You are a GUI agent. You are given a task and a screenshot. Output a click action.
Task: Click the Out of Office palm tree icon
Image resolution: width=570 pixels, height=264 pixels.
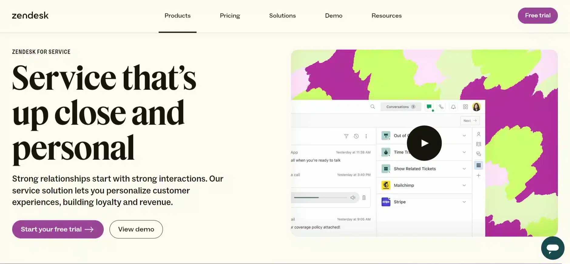(x=386, y=136)
